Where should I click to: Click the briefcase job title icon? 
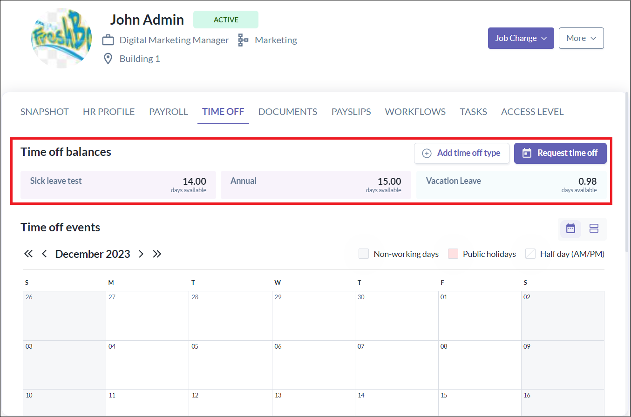click(108, 40)
